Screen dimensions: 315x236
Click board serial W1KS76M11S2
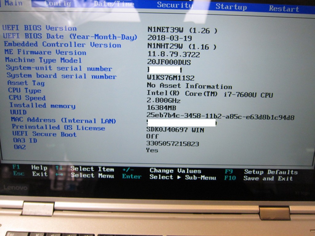coord(171,78)
